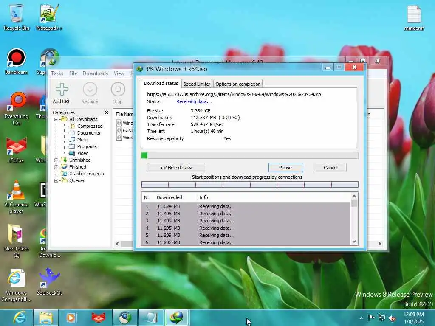The width and height of the screenshot is (435, 326).
Task: Expand the Queues category node
Action: click(x=56, y=180)
